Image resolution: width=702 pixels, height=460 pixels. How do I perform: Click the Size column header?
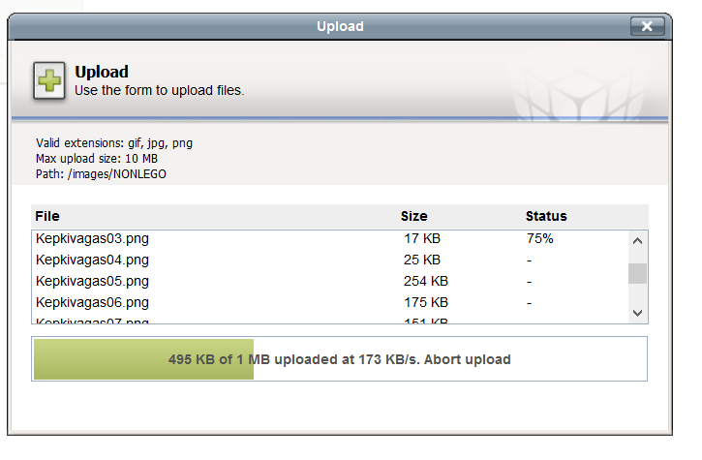[414, 216]
